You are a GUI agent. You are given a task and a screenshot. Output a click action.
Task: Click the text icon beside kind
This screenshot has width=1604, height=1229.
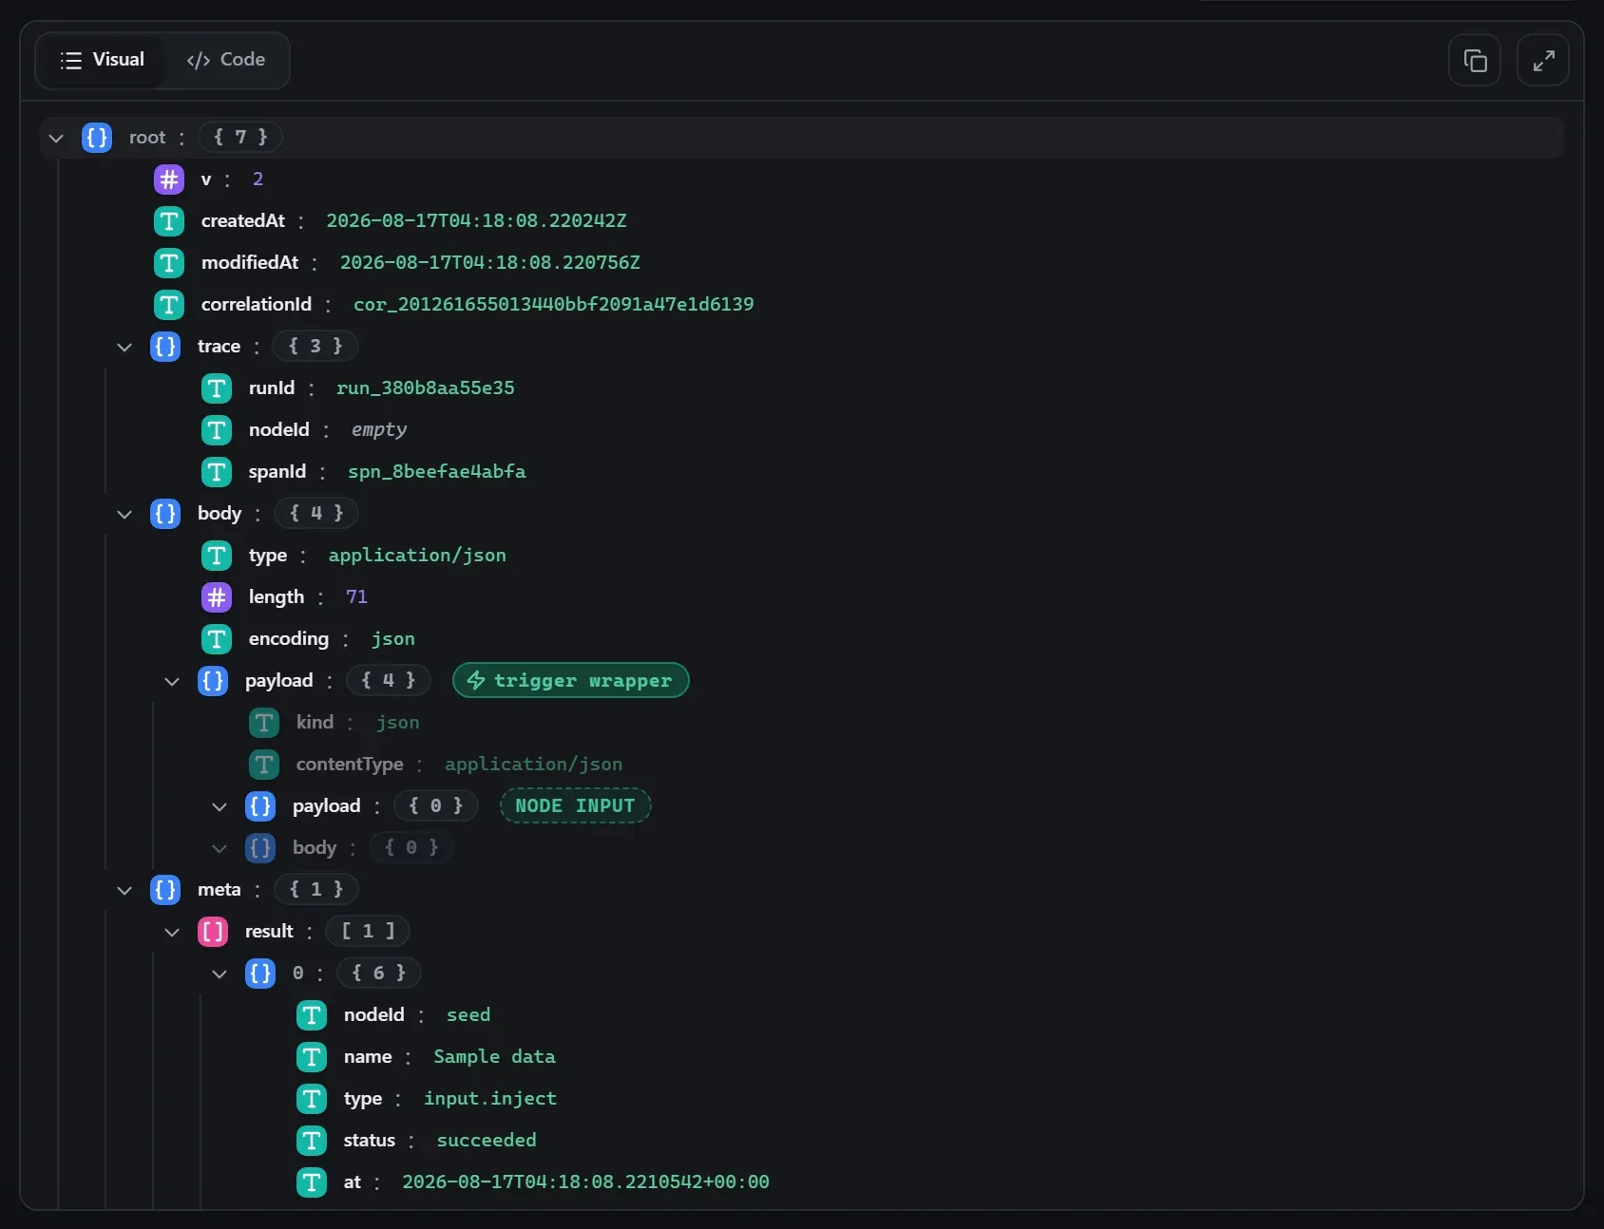click(x=264, y=723)
